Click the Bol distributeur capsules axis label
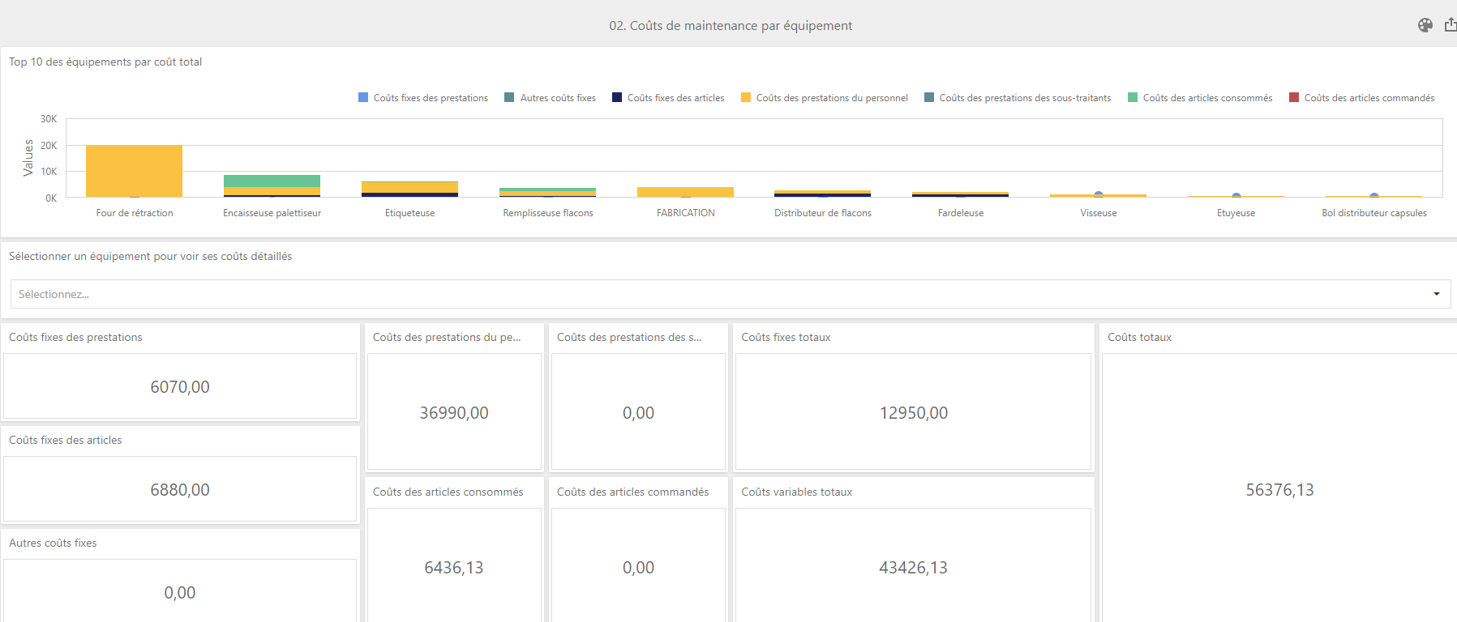 click(x=1374, y=213)
